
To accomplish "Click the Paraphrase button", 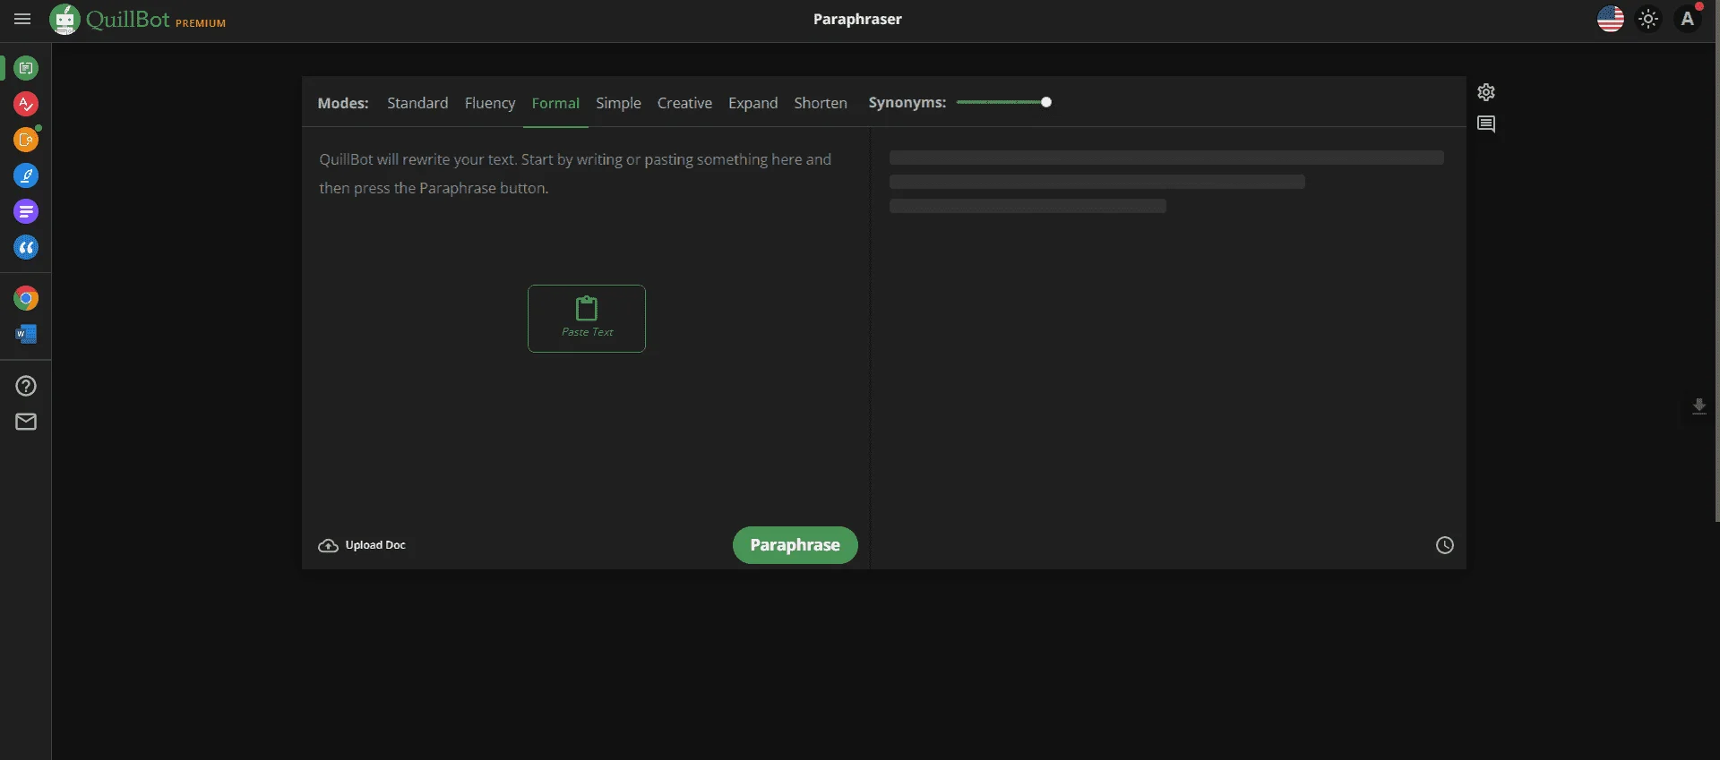I will (795, 545).
